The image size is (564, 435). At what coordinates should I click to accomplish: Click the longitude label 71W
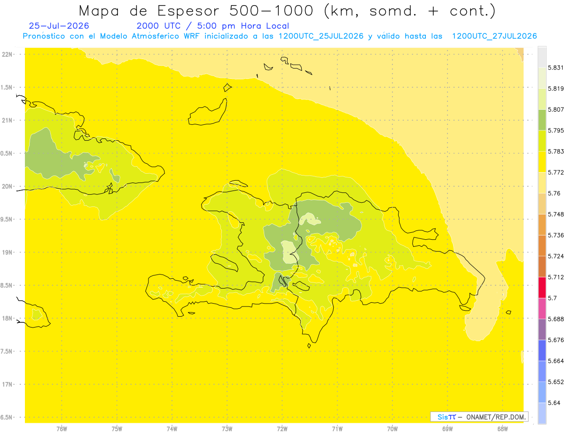[x=337, y=429]
